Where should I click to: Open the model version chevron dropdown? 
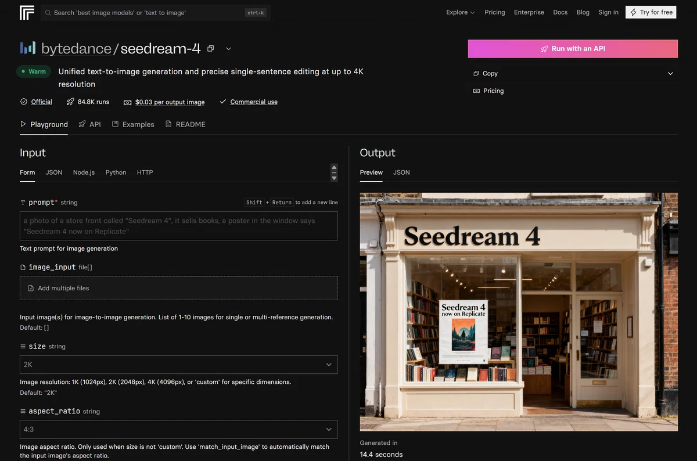coord(228,49)
